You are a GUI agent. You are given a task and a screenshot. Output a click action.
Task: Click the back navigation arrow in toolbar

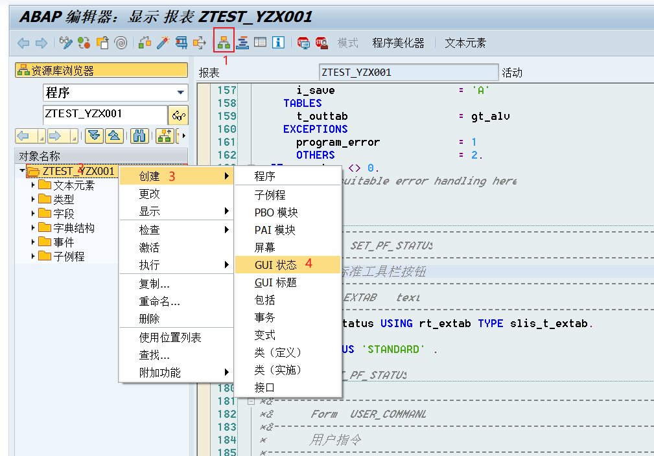[22, 42]
